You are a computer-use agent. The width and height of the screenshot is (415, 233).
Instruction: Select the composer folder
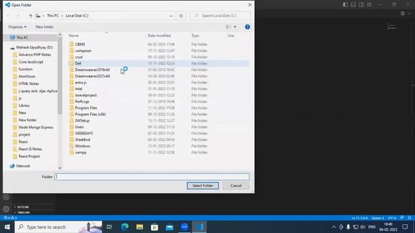pos(83,50)
